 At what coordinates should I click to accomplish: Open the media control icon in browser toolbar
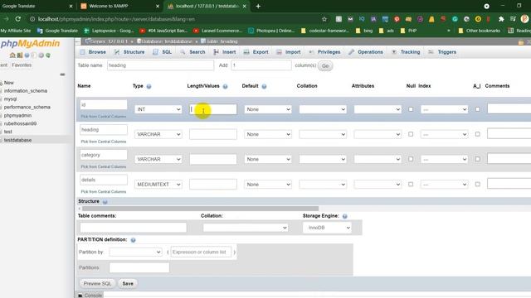click(513, 19)
